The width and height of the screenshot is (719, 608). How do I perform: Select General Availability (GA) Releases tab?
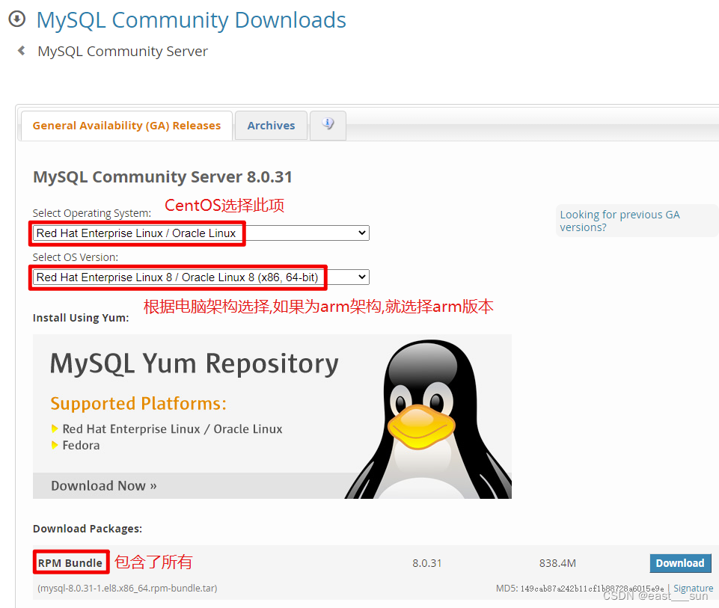coord(126,126)
